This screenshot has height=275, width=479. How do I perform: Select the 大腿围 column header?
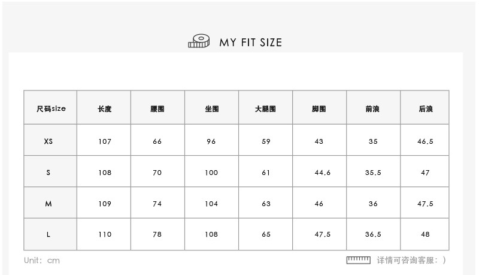(x=265, y=109)
